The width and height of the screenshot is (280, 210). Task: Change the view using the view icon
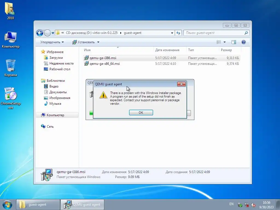coord(219,42)
